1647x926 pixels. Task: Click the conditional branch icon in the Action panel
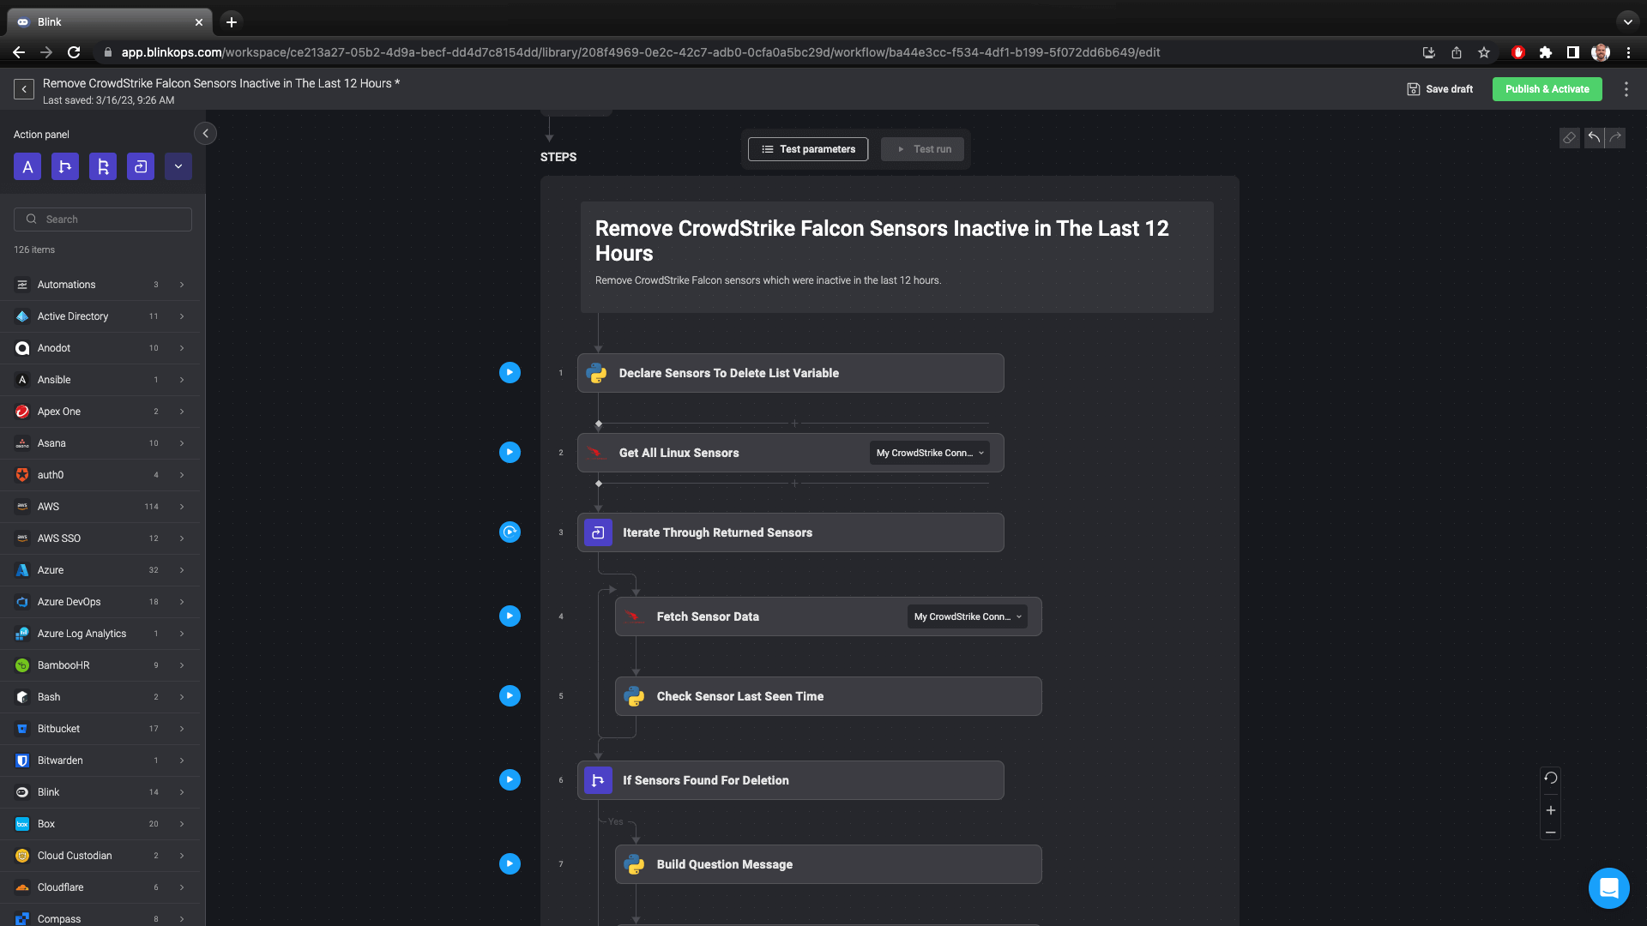65,166
